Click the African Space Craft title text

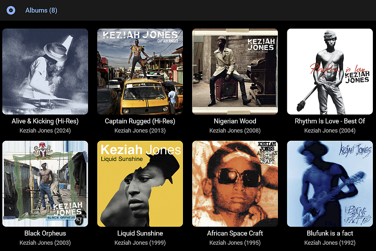tap(235, 233)
